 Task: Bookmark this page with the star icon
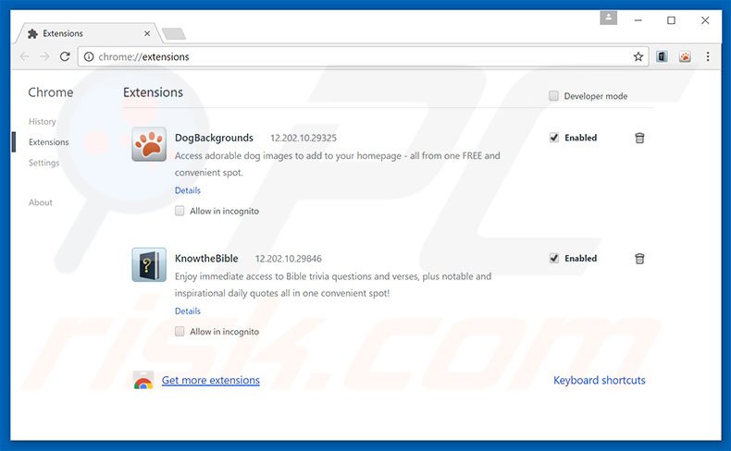point(638,56)
